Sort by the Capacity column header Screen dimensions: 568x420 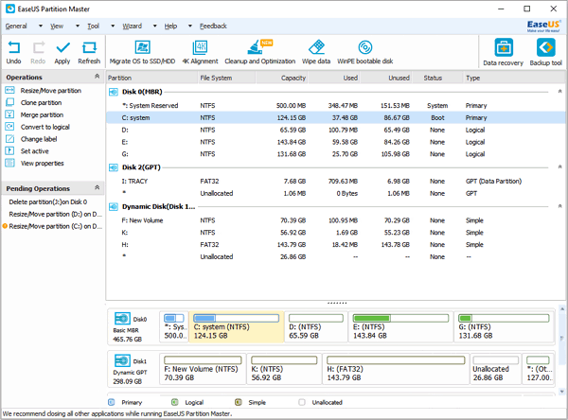pos(282,78)
